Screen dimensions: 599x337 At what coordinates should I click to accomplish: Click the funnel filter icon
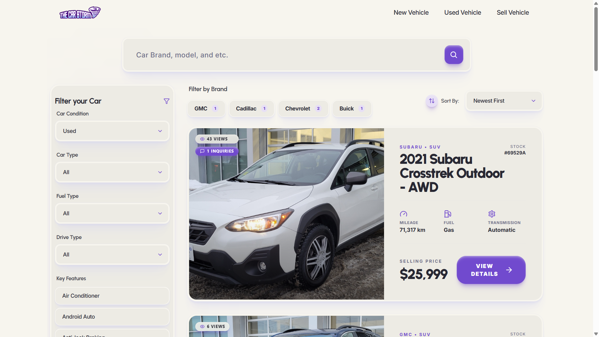(167, 101)
